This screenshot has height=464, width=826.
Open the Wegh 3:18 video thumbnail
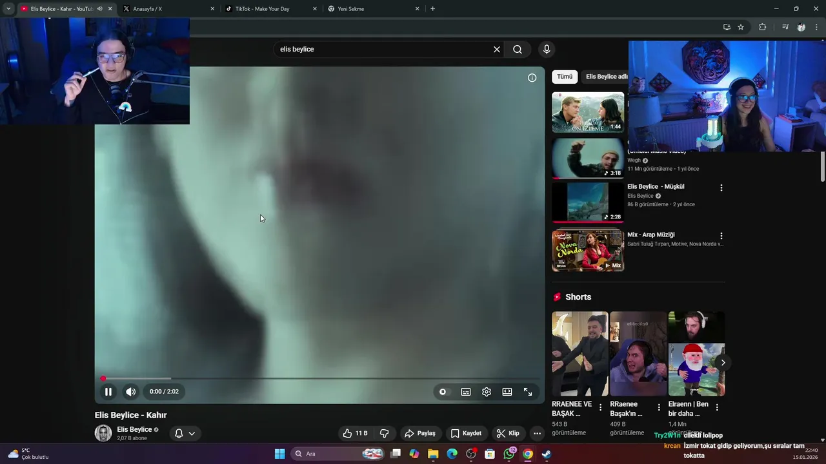pyautogui.click(x=588, y=159)
